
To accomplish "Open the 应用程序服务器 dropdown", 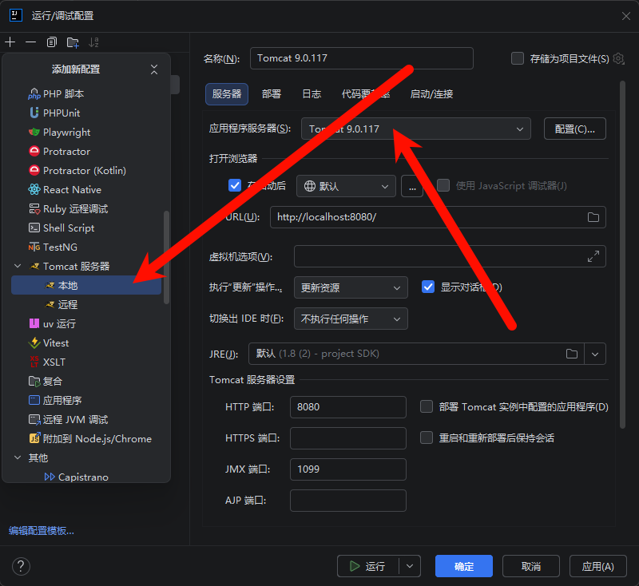I will pos(415,129).
